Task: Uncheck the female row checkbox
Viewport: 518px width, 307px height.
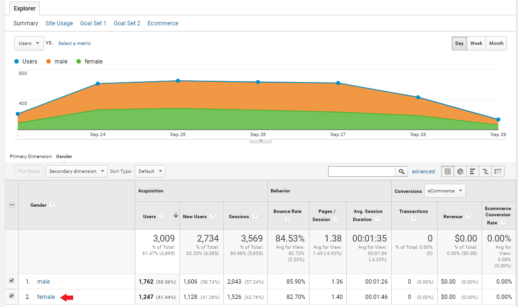Action: pyautogui.click(x=11, y=296)
